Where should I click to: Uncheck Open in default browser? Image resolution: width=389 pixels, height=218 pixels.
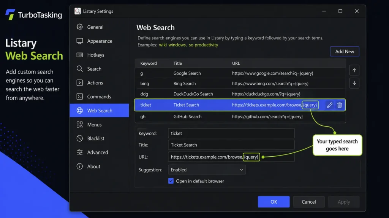click(x=171, y=181)
